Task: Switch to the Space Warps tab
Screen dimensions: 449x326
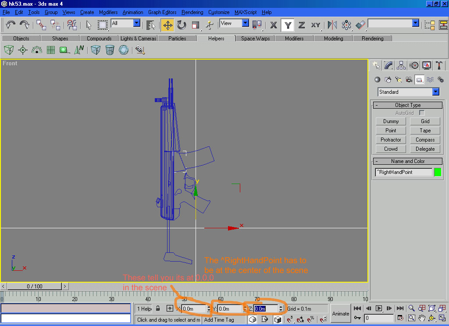Action: click(x=255, y=39)
